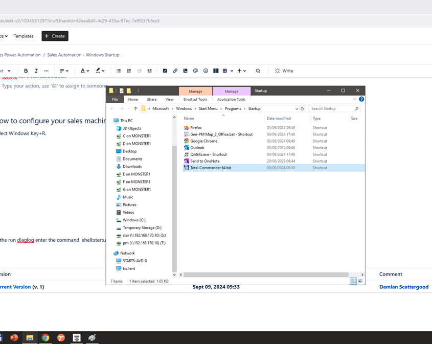Viewport: 432px width, 344px height.
Task: Switch to the Home ribbon tab
Action: [x=133, y=100]
